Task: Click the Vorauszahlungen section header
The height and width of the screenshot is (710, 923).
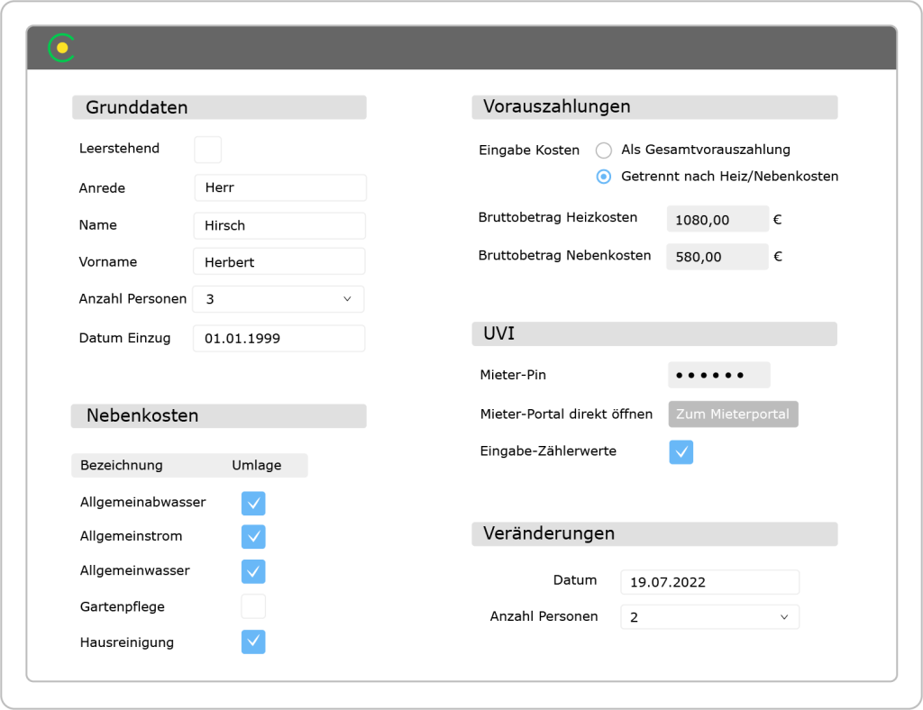Action: pos(654,107)
